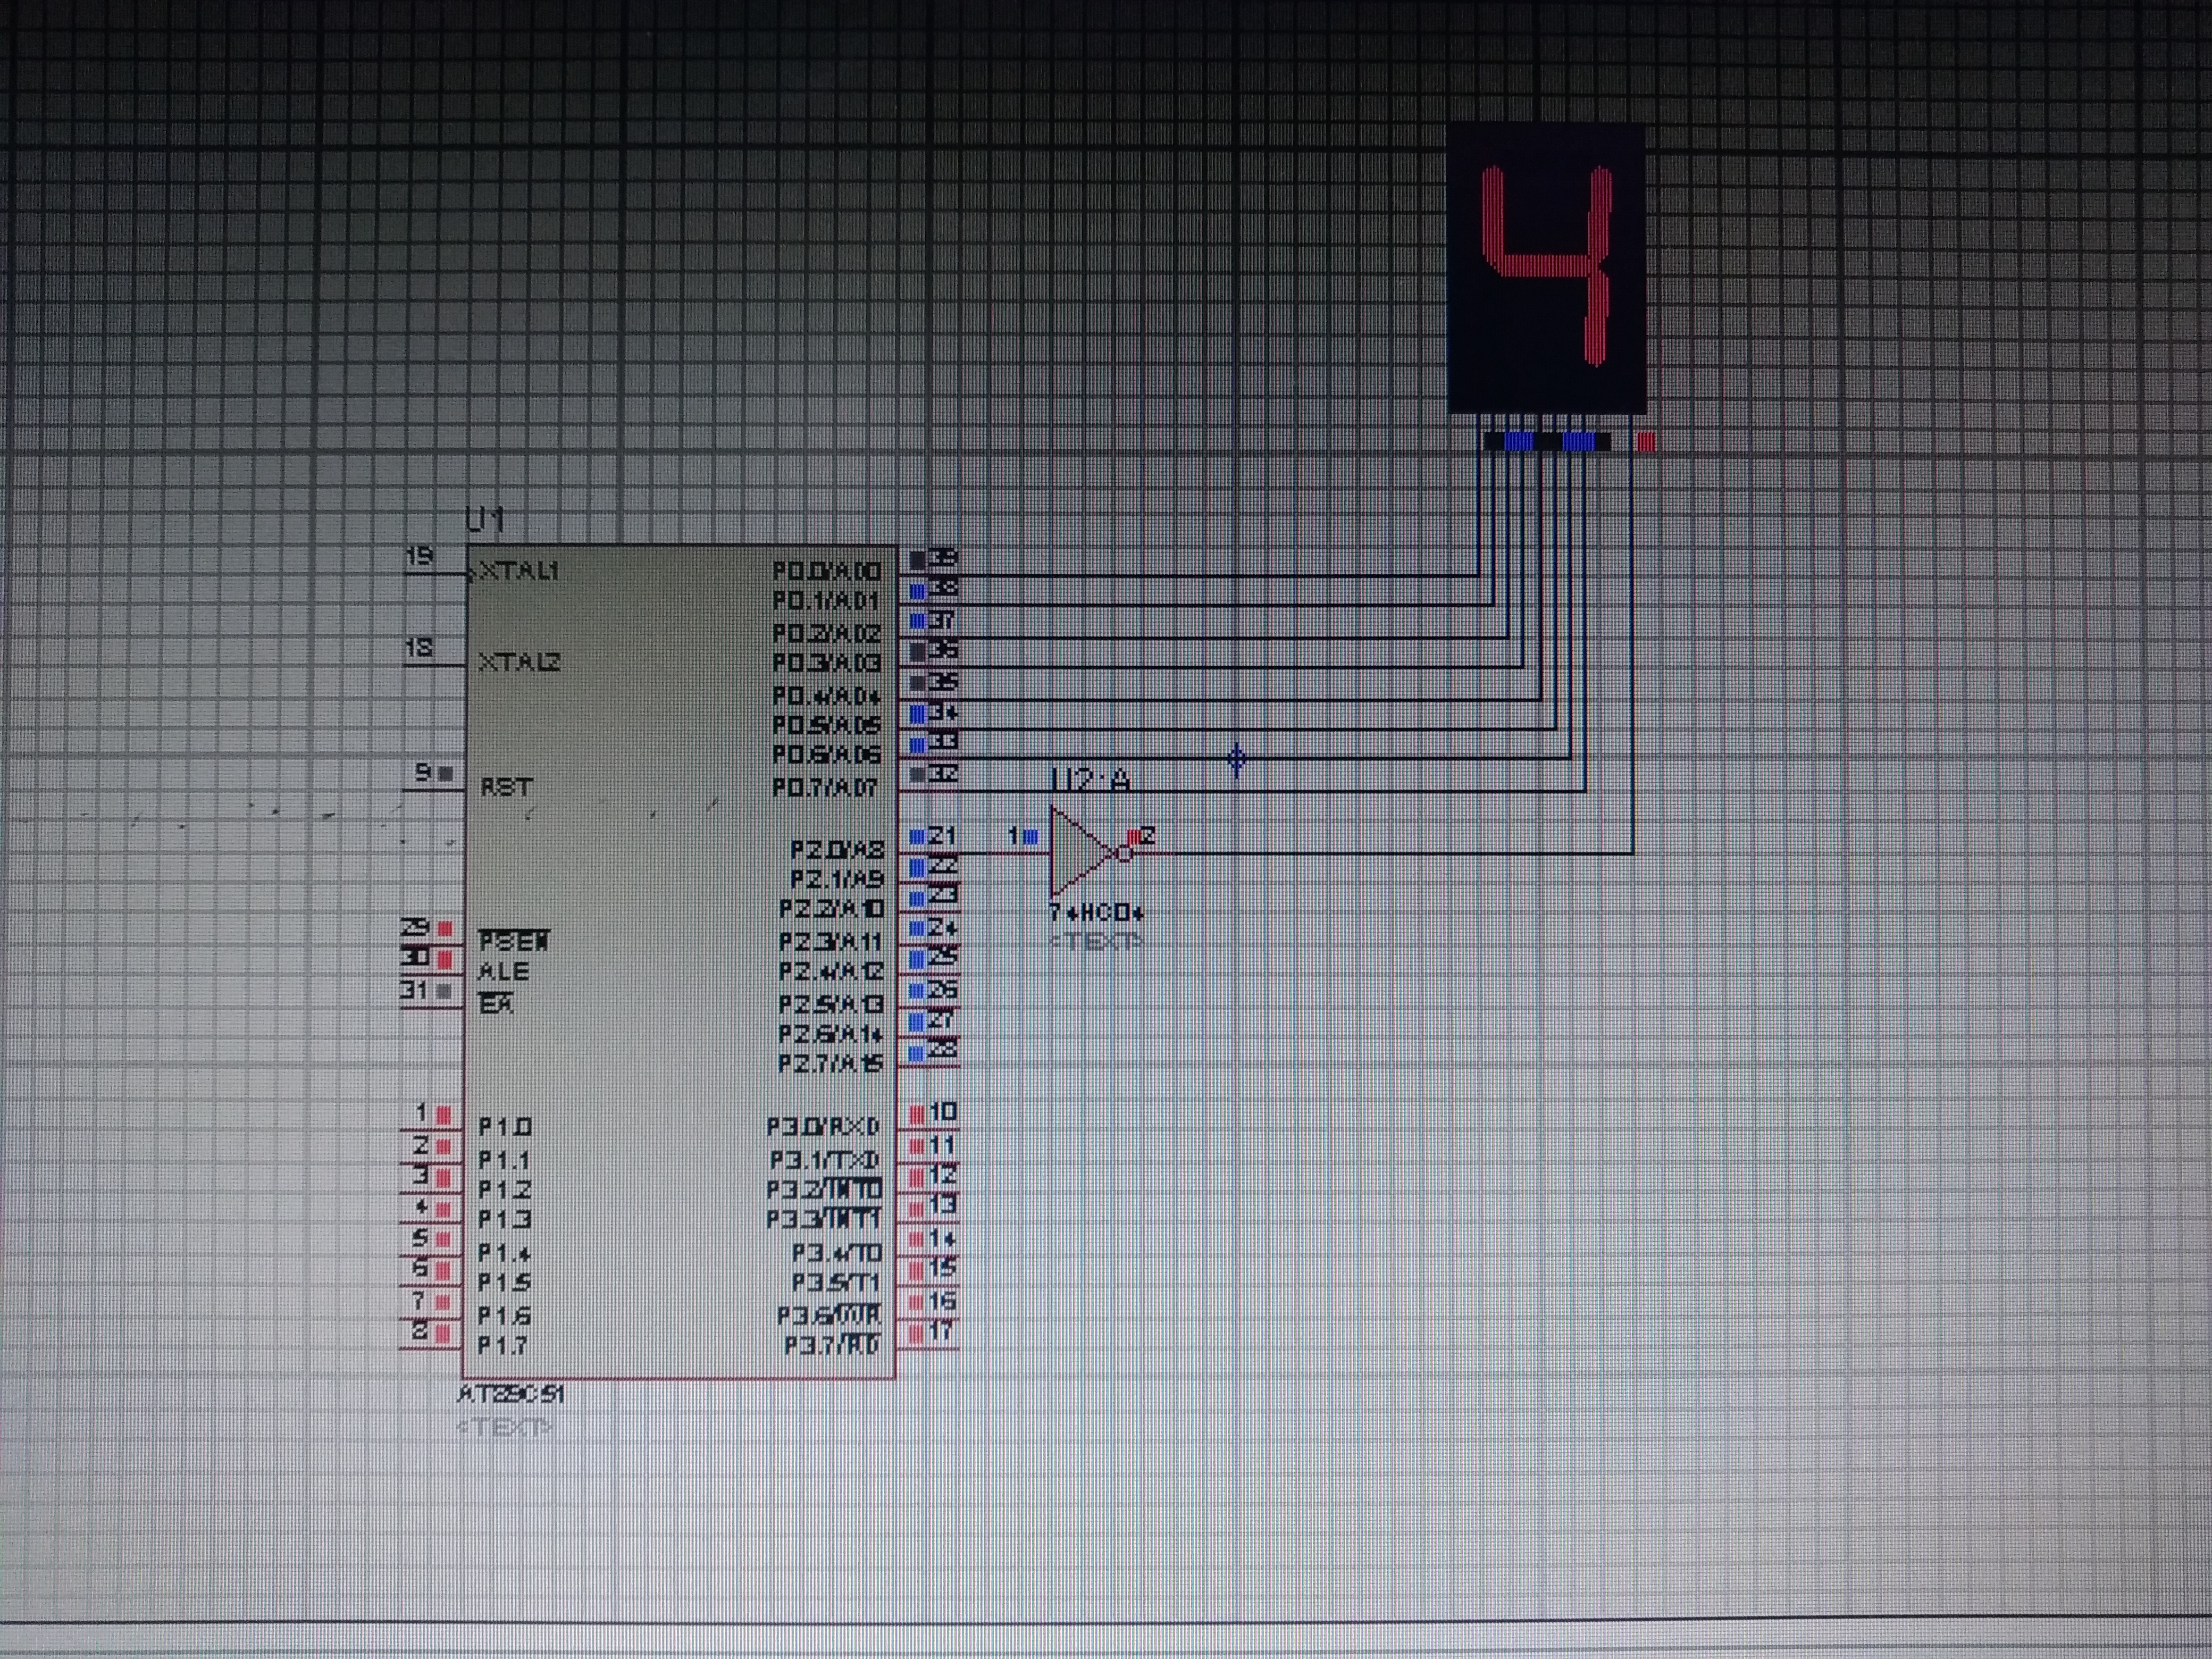Click the 74HC04 part name label
2212x1659 pixels.
pyautogui.click(x=1096, y=912)
